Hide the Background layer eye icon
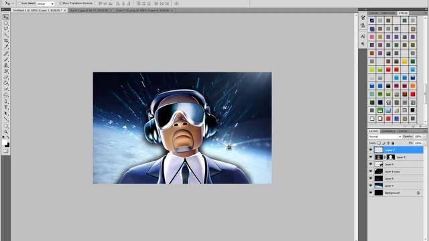 371,192
